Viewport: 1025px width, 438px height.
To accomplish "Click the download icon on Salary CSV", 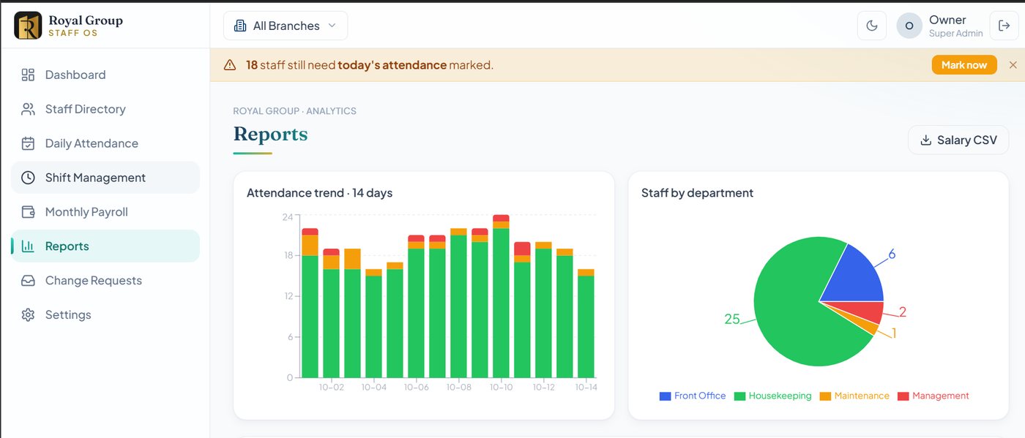I will (x=925, y=140).
